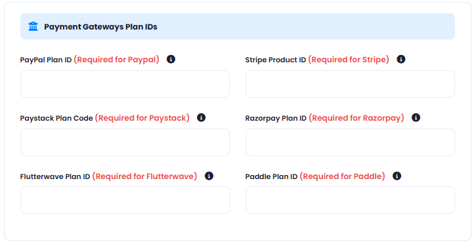
Task: Click the bank building icon in header
Action: pyautogui.click(x=33, y=26)
